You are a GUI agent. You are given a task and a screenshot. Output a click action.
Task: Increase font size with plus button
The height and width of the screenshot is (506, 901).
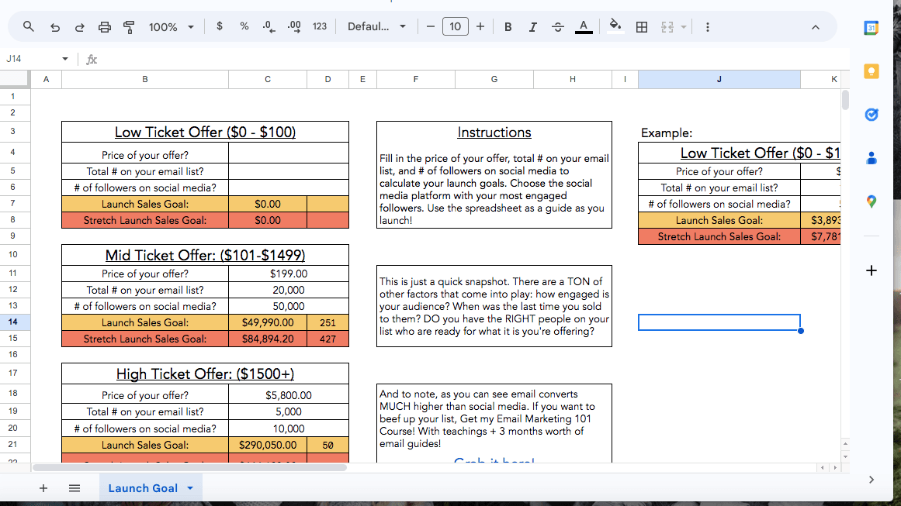[x=480, y=26]
